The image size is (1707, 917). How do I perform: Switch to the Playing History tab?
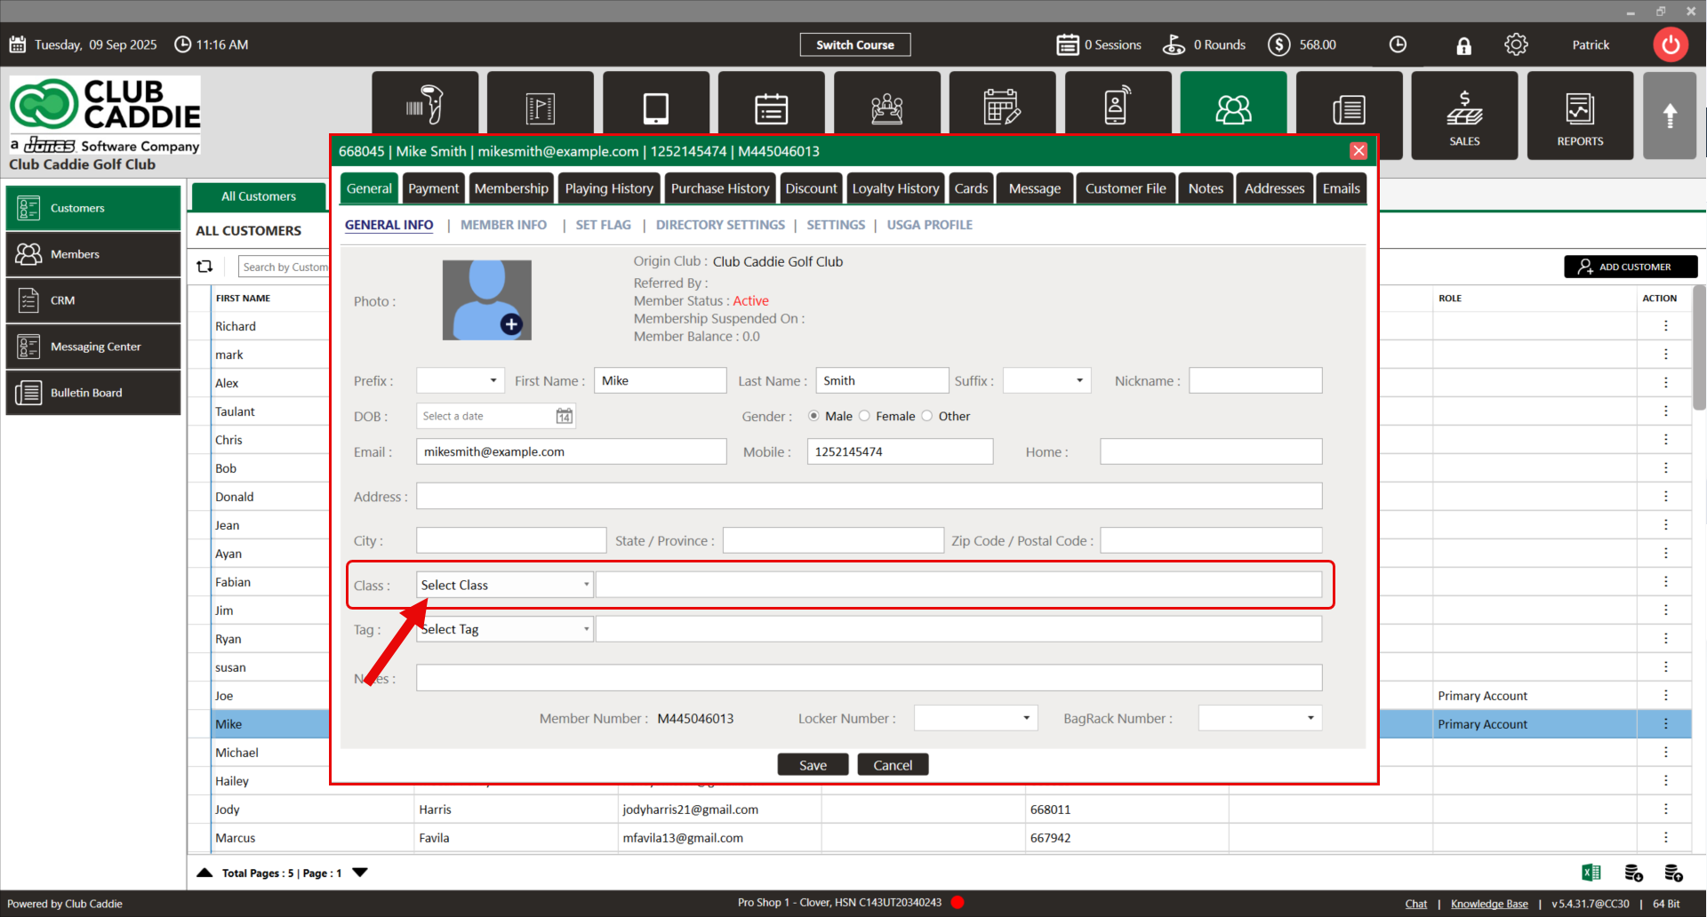(609, 188)
